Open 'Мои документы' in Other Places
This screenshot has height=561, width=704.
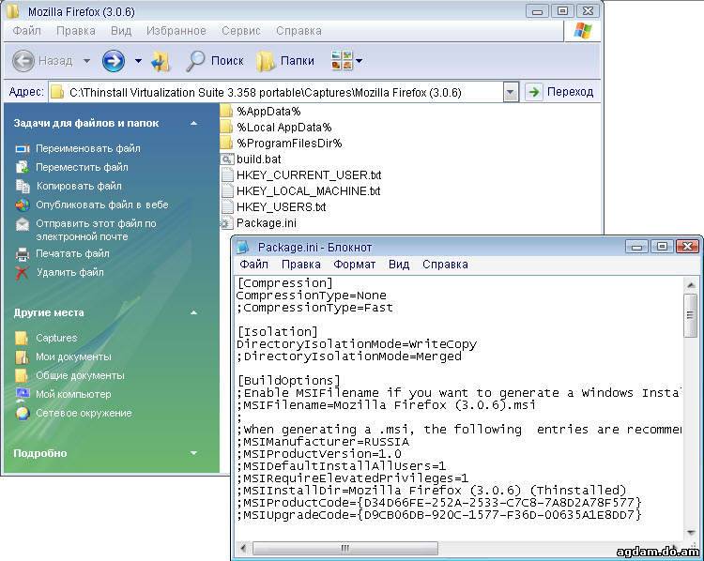(73, 356)
